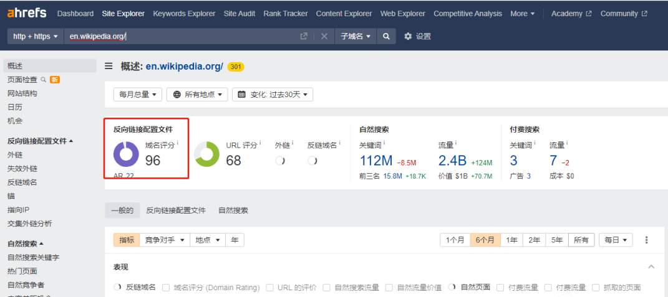Open Rank Tracker
This screenshot has height=297, width=668.
286,13
